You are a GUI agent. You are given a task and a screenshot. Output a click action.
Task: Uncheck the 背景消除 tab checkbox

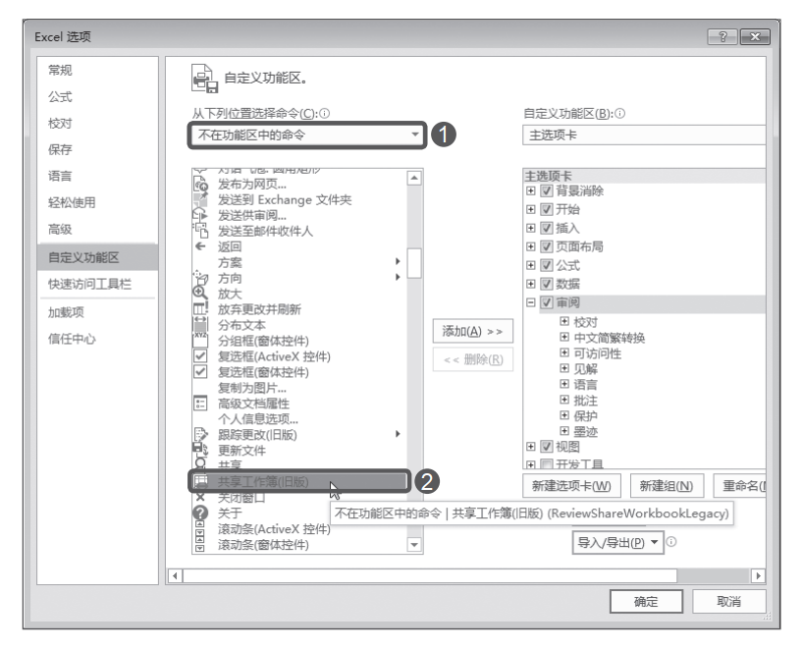pyautogui.click(x=547, y=190)
